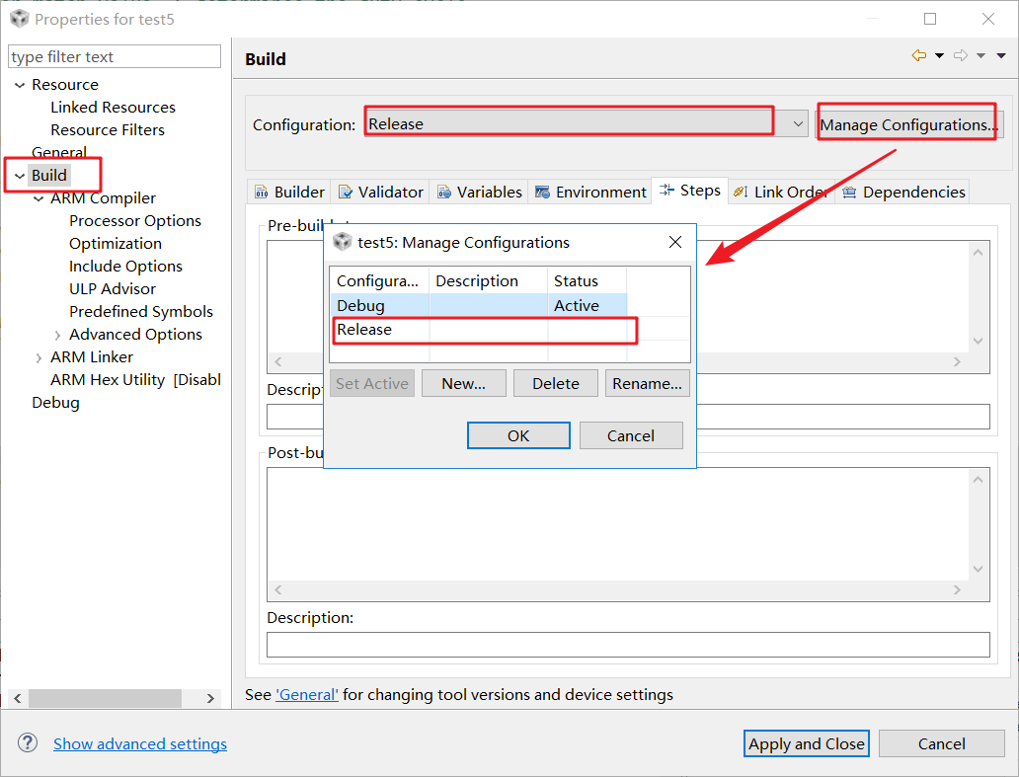Click the New... button in the dialog
Viewport: 1019px width, 777px height.
tap(463, 383)
